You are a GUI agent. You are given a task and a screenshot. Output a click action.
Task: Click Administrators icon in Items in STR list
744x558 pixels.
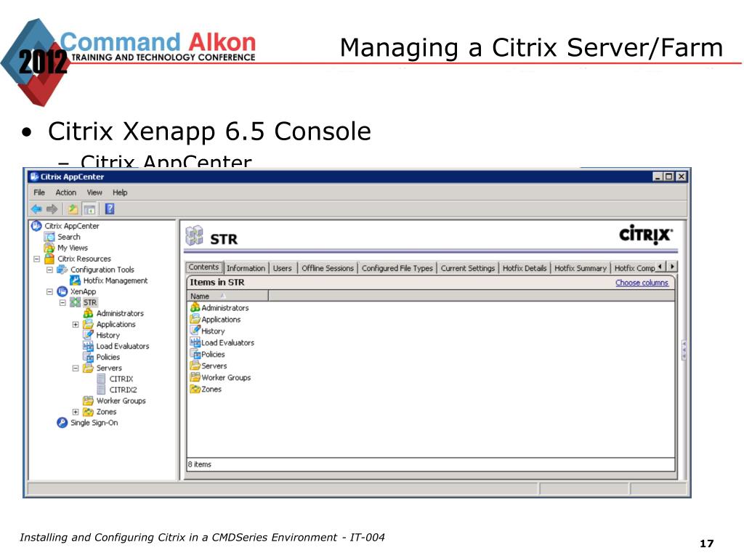195,307
